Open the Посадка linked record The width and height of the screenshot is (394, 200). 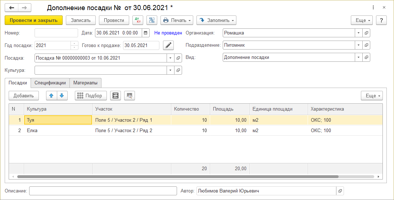tap(178, 58)
